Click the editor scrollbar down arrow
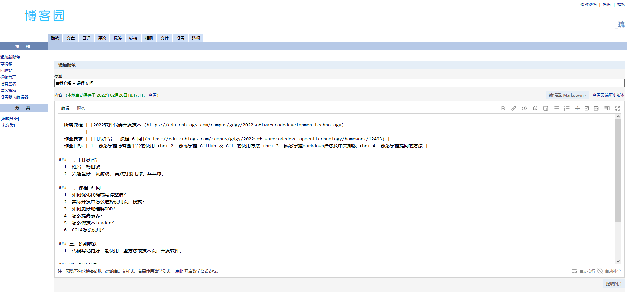 tap(618, 261)
